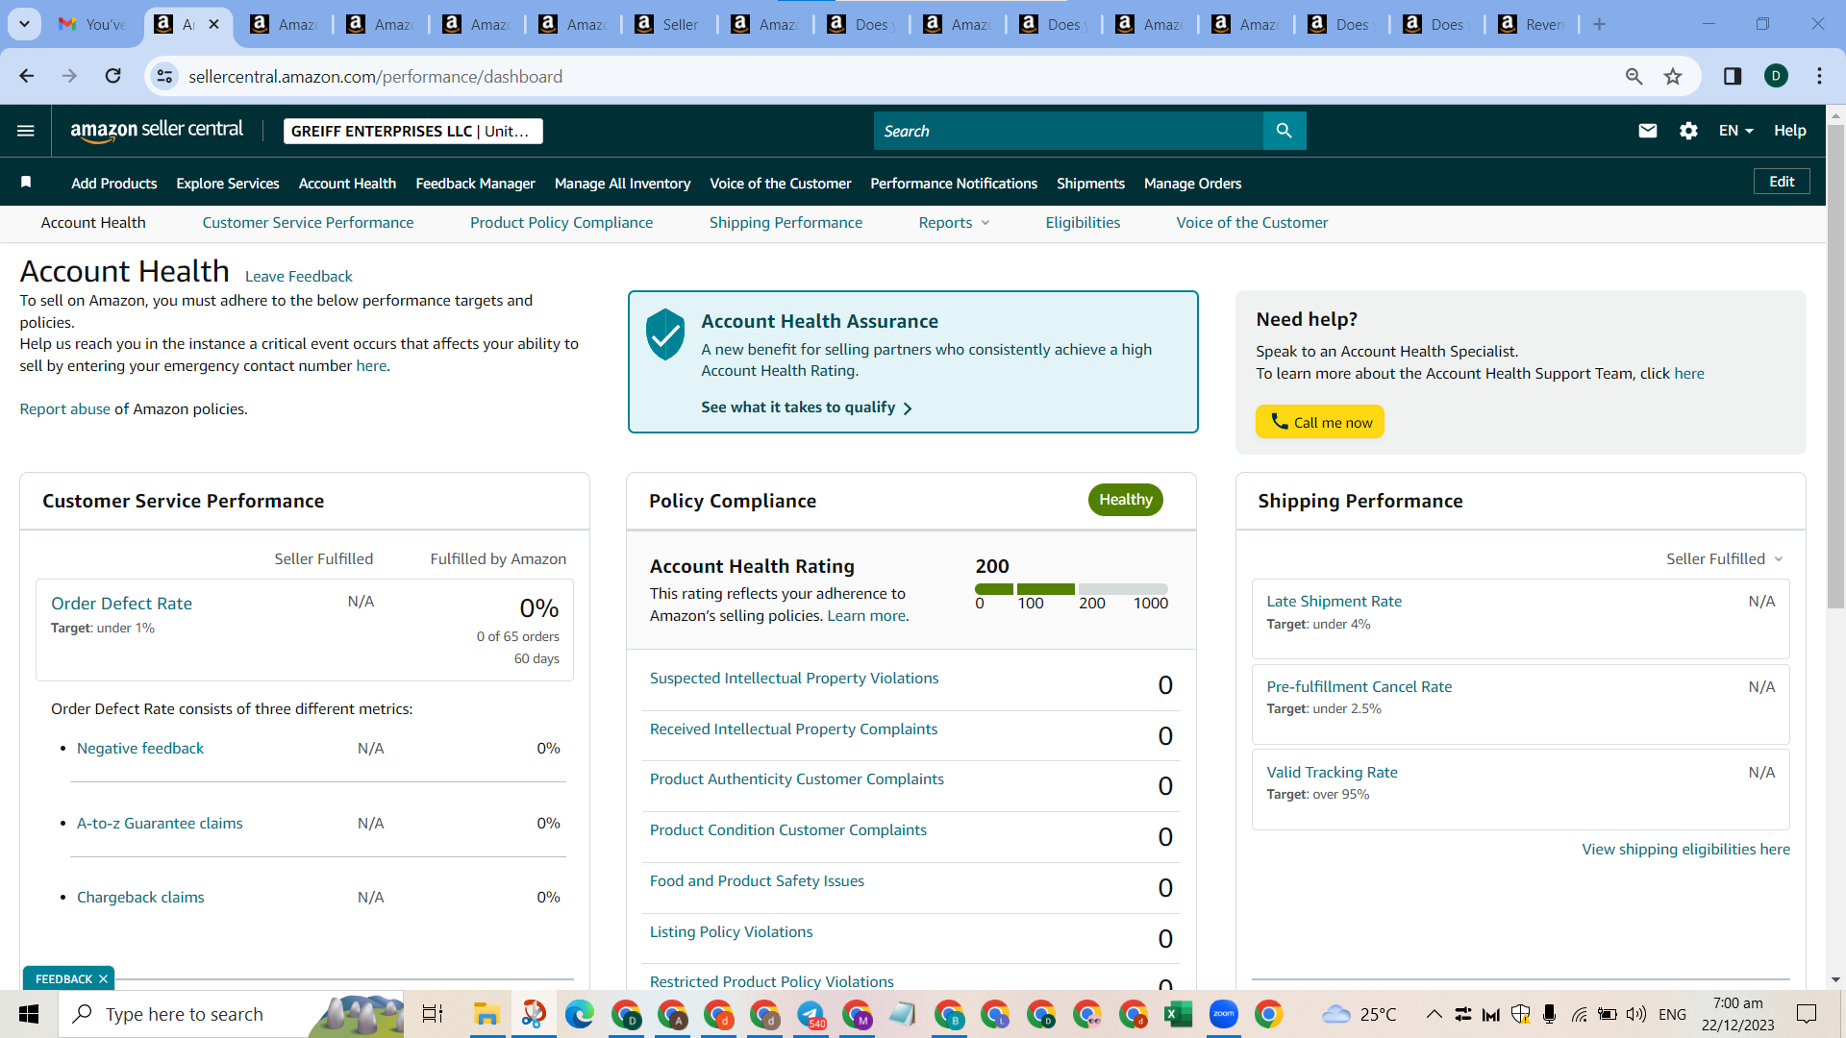1846x1038 pixels.
Task: Show hidden system tray icons
Action: pyautogui.click(x=1434, y=1014)
